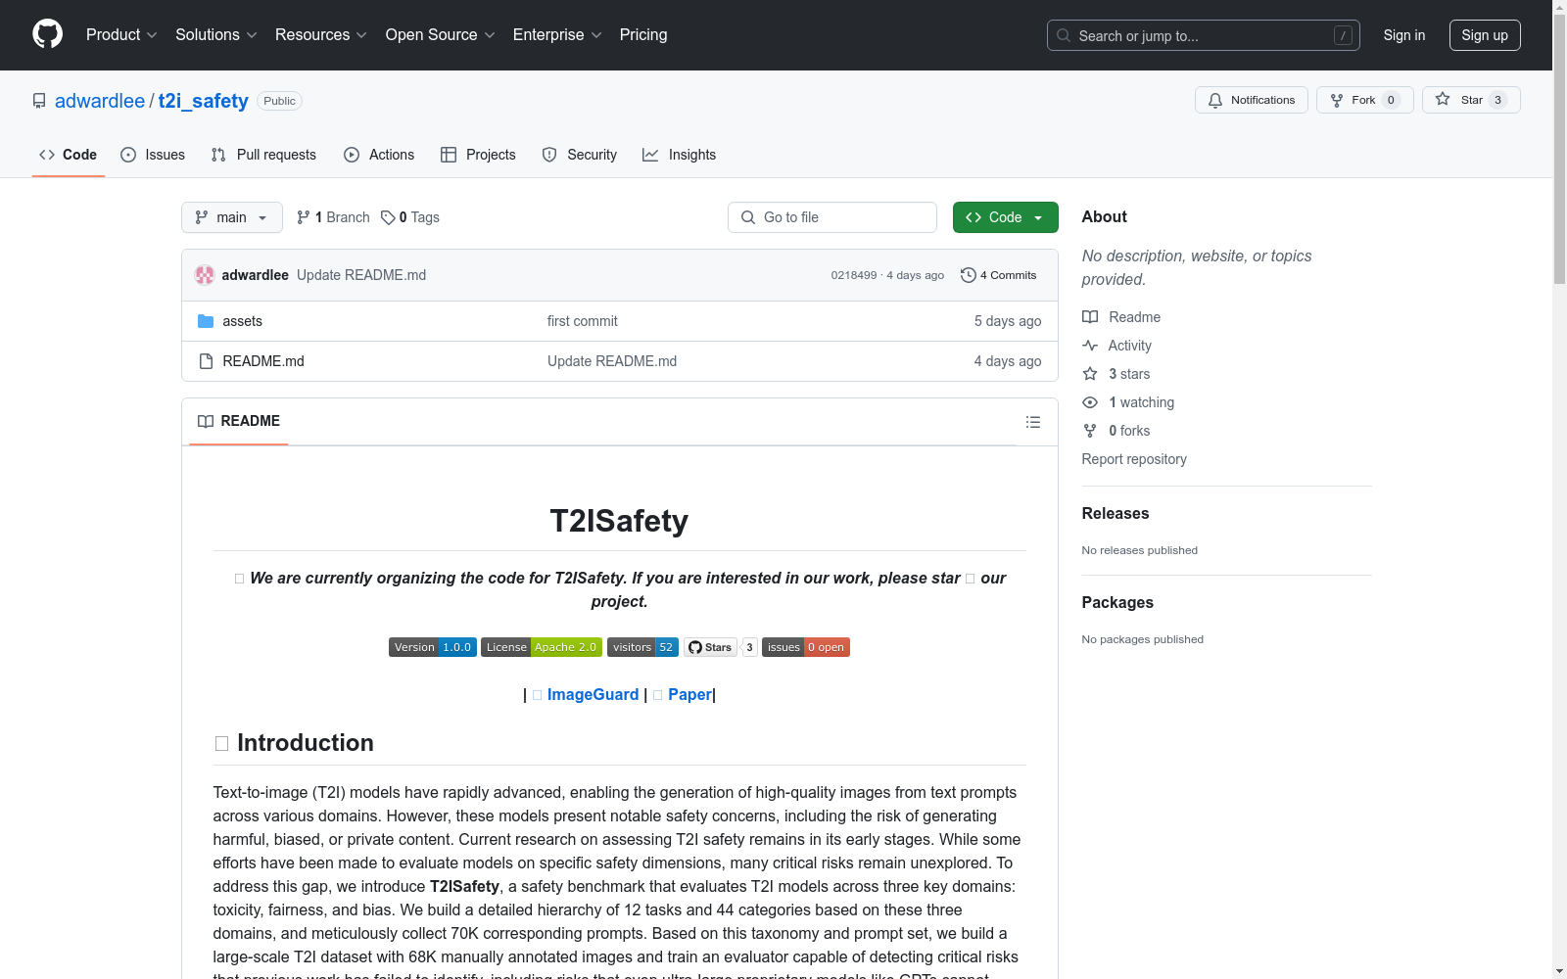Click the License Apache 2.0 badge
The image size is (1567, 979).
542,647
